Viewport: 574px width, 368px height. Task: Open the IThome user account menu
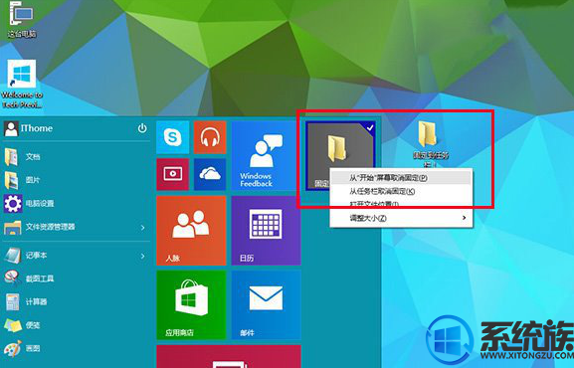29,128
